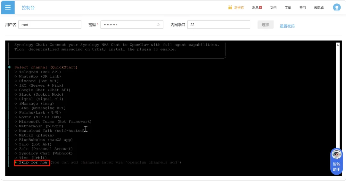Select Matrix (plugin) option
The height and width of the screenshot is (181, 346).
(34, 135)
